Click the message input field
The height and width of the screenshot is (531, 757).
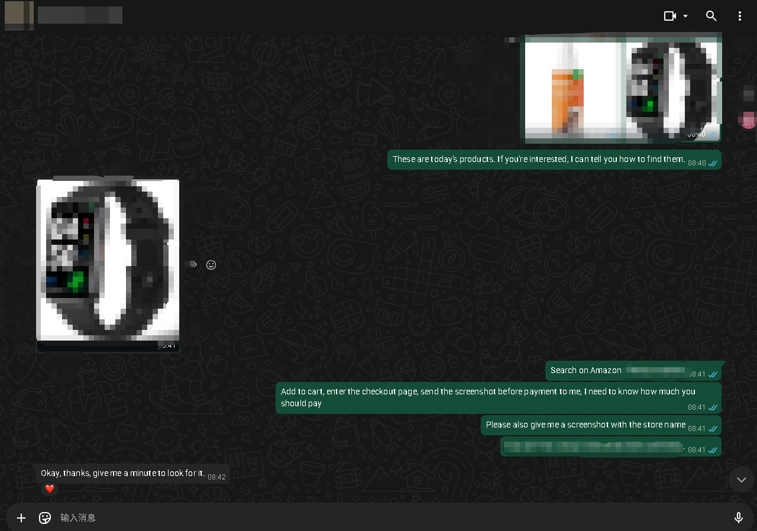tap(378, 518)
